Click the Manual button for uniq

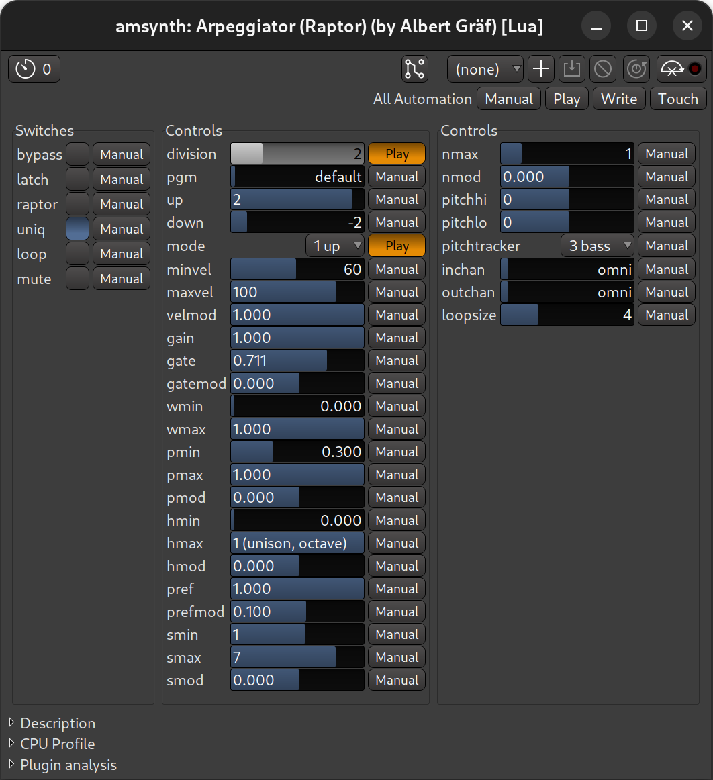click(x=122, y=229)
